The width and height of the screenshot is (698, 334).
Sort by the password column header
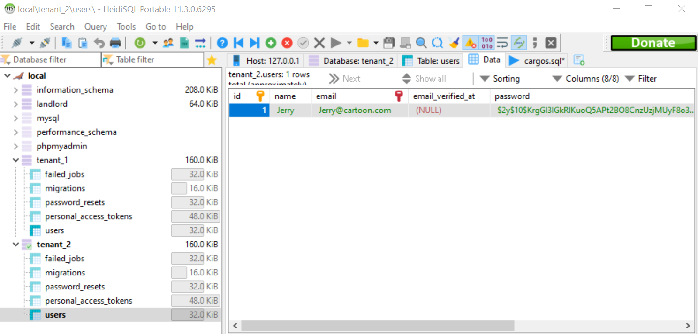[x=592, y=96]
